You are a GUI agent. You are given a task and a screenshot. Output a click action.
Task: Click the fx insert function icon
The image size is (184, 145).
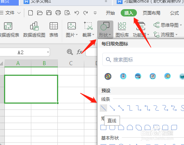79,52
